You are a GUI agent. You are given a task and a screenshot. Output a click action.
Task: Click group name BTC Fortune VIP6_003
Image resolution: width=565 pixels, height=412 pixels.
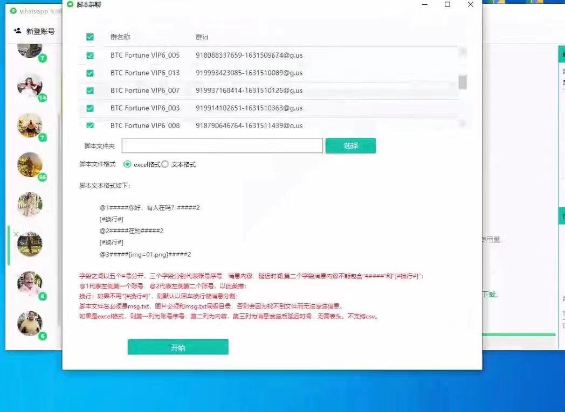click(145, 108)
